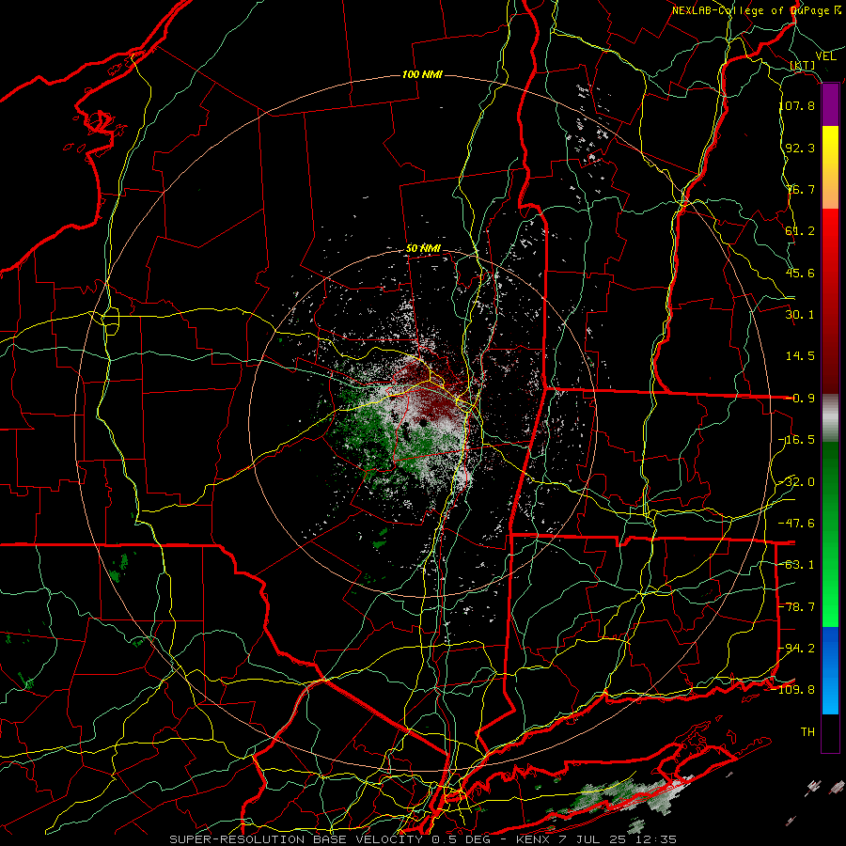Select the -47.6 value on the velocity scale
846x846 pixels.
coord(797,524)
